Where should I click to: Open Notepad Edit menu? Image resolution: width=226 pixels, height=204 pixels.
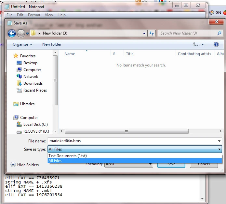coord(20,15)
